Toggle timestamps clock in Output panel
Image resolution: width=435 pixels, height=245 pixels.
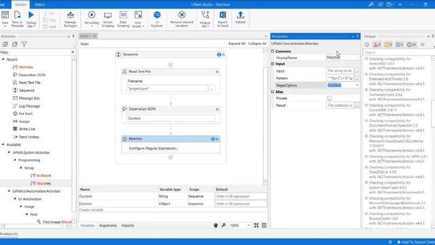tap(367, 44)
